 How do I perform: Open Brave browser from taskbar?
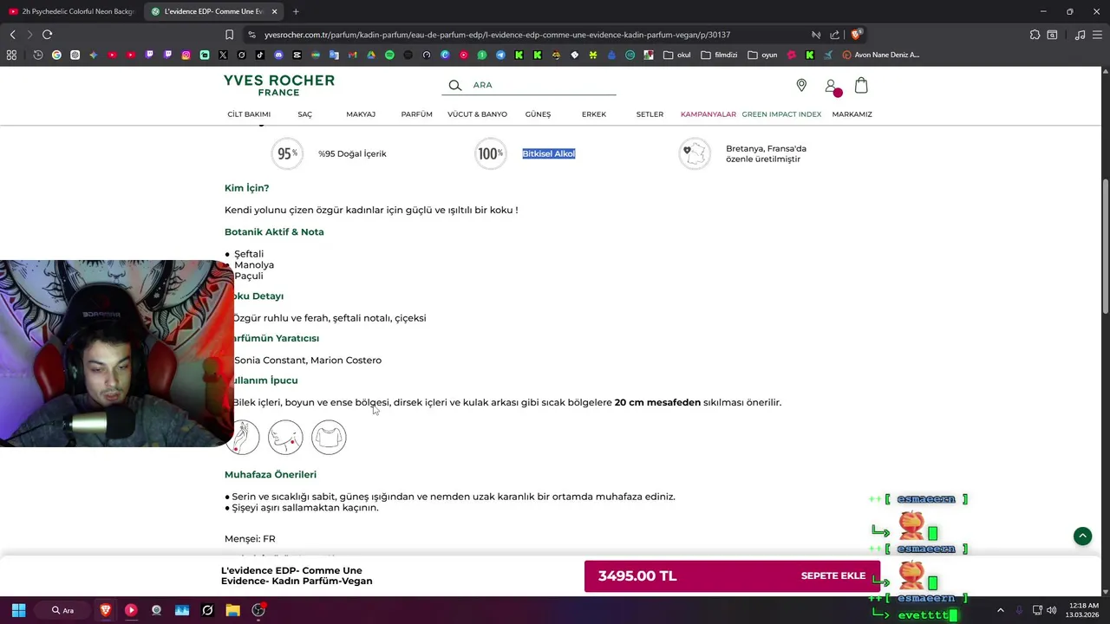click(x=106, y=610)
